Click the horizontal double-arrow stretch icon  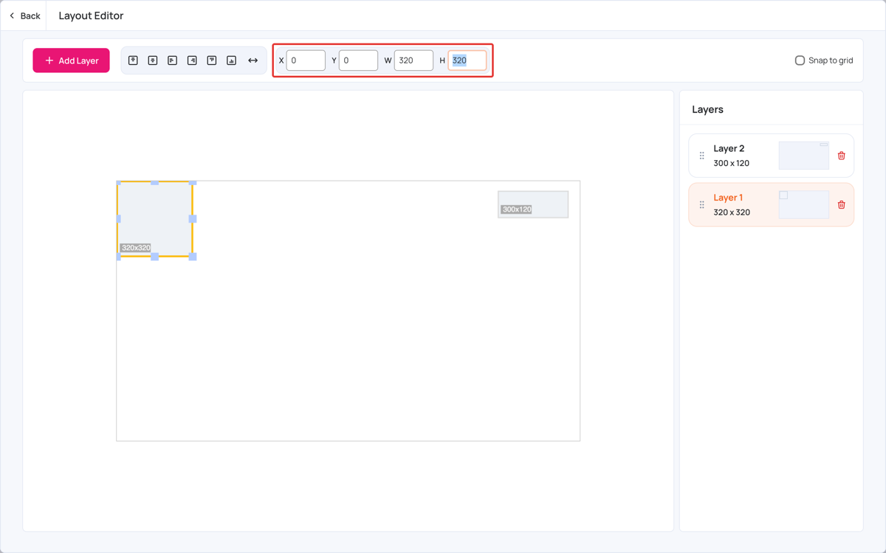[253, 60]
